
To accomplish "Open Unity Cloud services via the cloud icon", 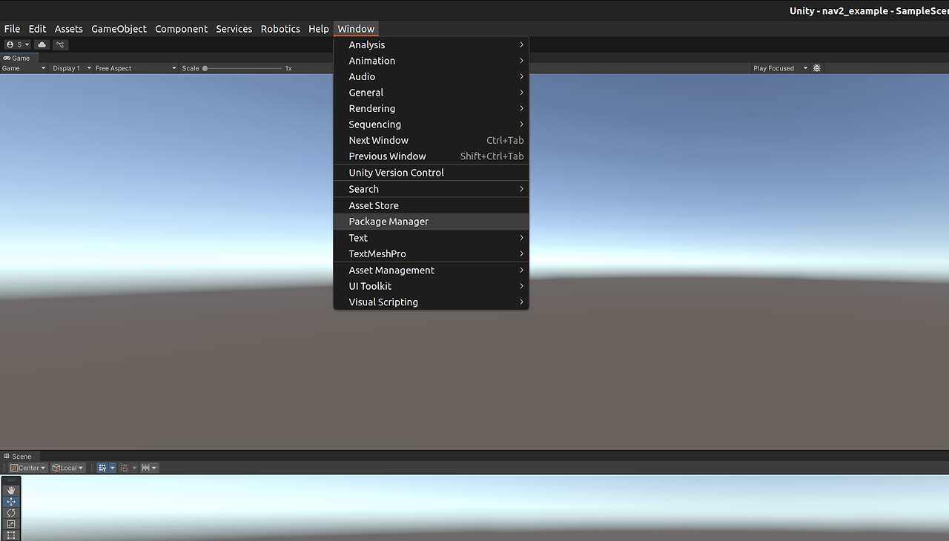I will click(x=42, y=44).
